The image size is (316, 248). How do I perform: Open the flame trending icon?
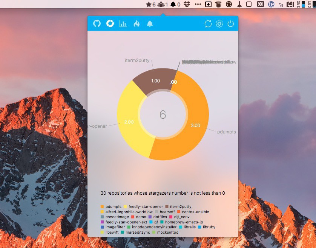pos(137,24)
